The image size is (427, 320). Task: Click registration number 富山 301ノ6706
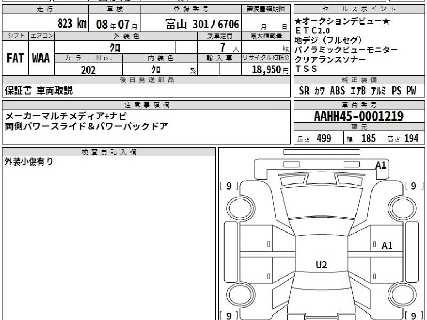[x=202, y=24]
